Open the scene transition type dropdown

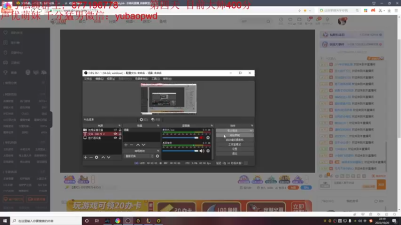click(139, 156)
